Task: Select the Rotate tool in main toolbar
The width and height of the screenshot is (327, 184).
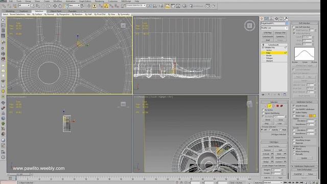Action: [x=60, y=6]
